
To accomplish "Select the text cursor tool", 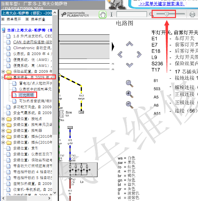I will click(x=111, y=14).
